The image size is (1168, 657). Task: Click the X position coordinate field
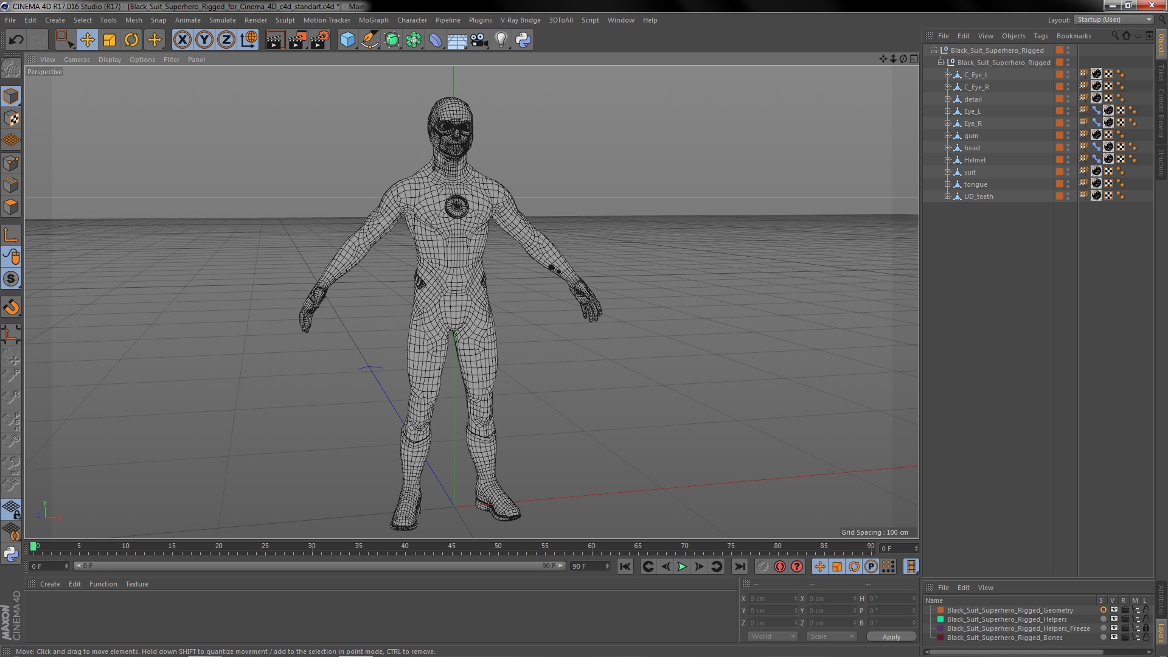(772, 599)
